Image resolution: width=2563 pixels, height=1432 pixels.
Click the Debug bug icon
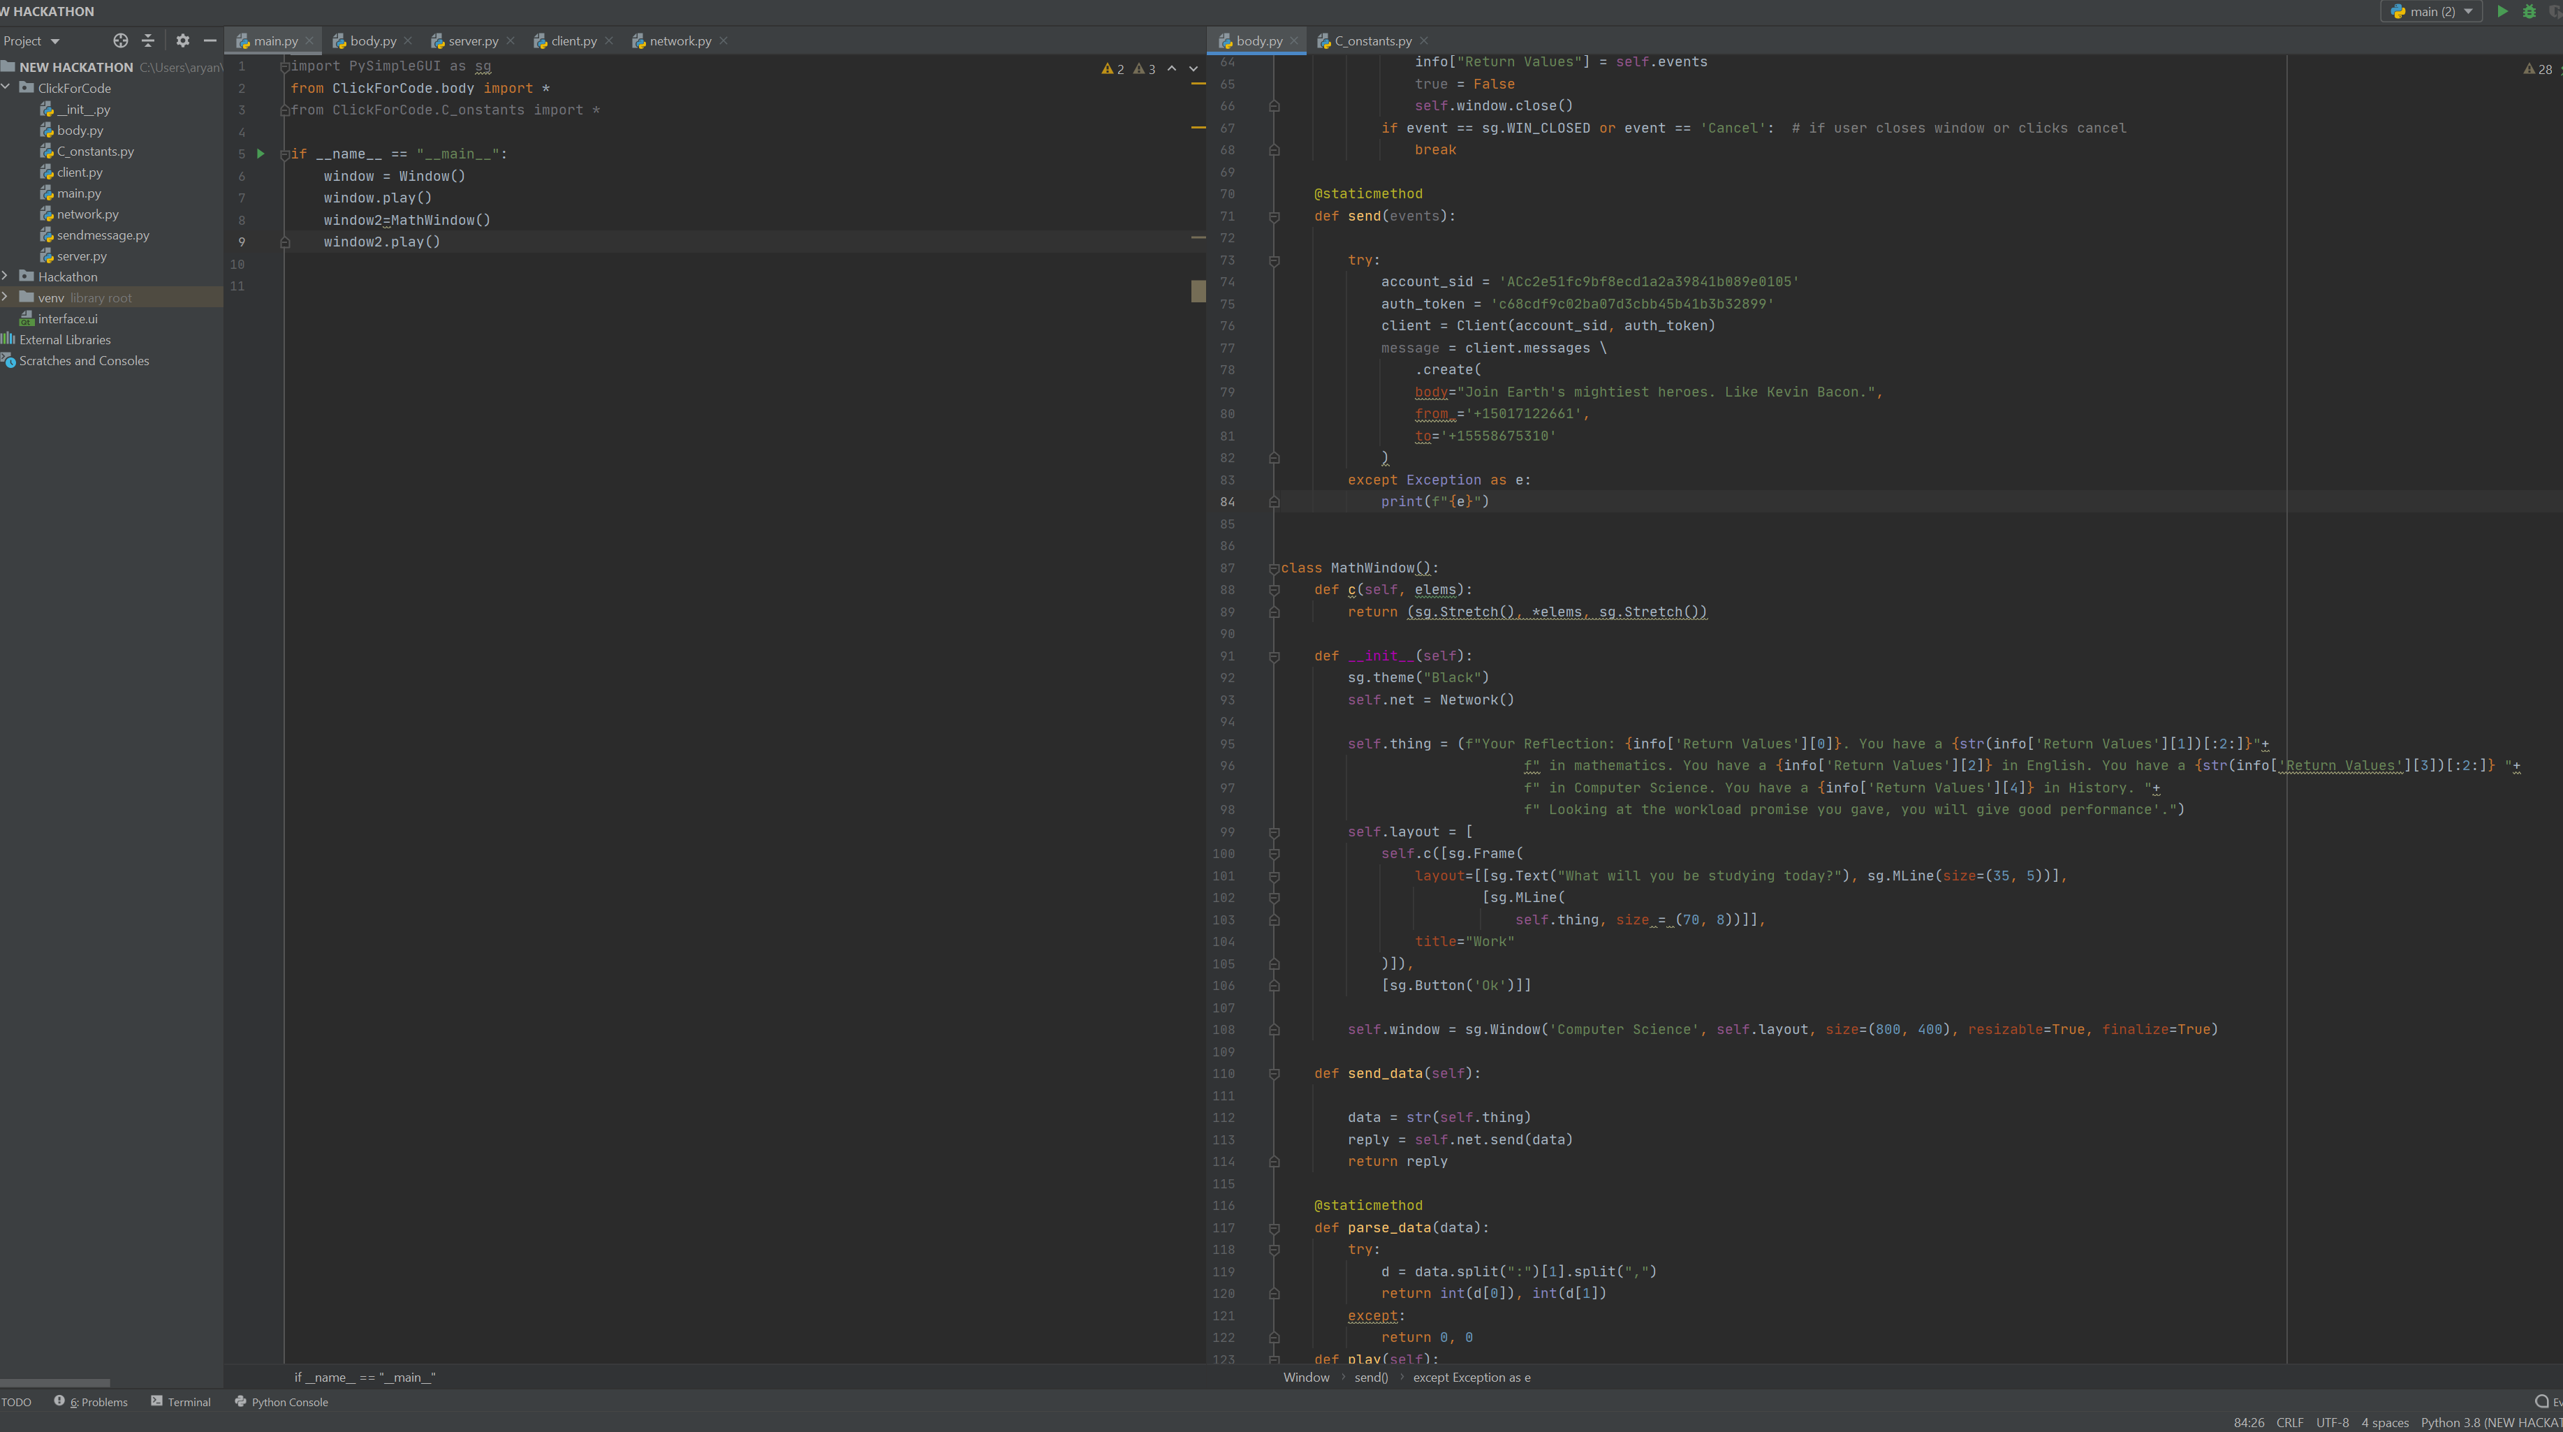(x=2529, y=12)
